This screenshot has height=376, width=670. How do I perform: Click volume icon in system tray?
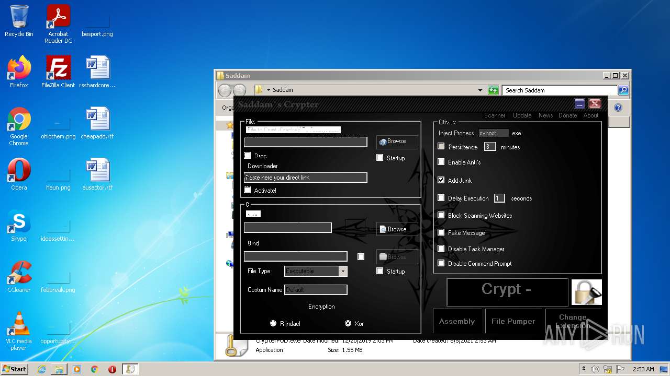click(x=595, y=369)
